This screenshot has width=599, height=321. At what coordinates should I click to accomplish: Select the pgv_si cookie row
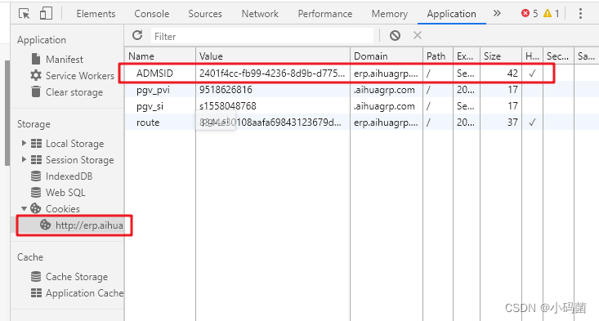point(361,106)
